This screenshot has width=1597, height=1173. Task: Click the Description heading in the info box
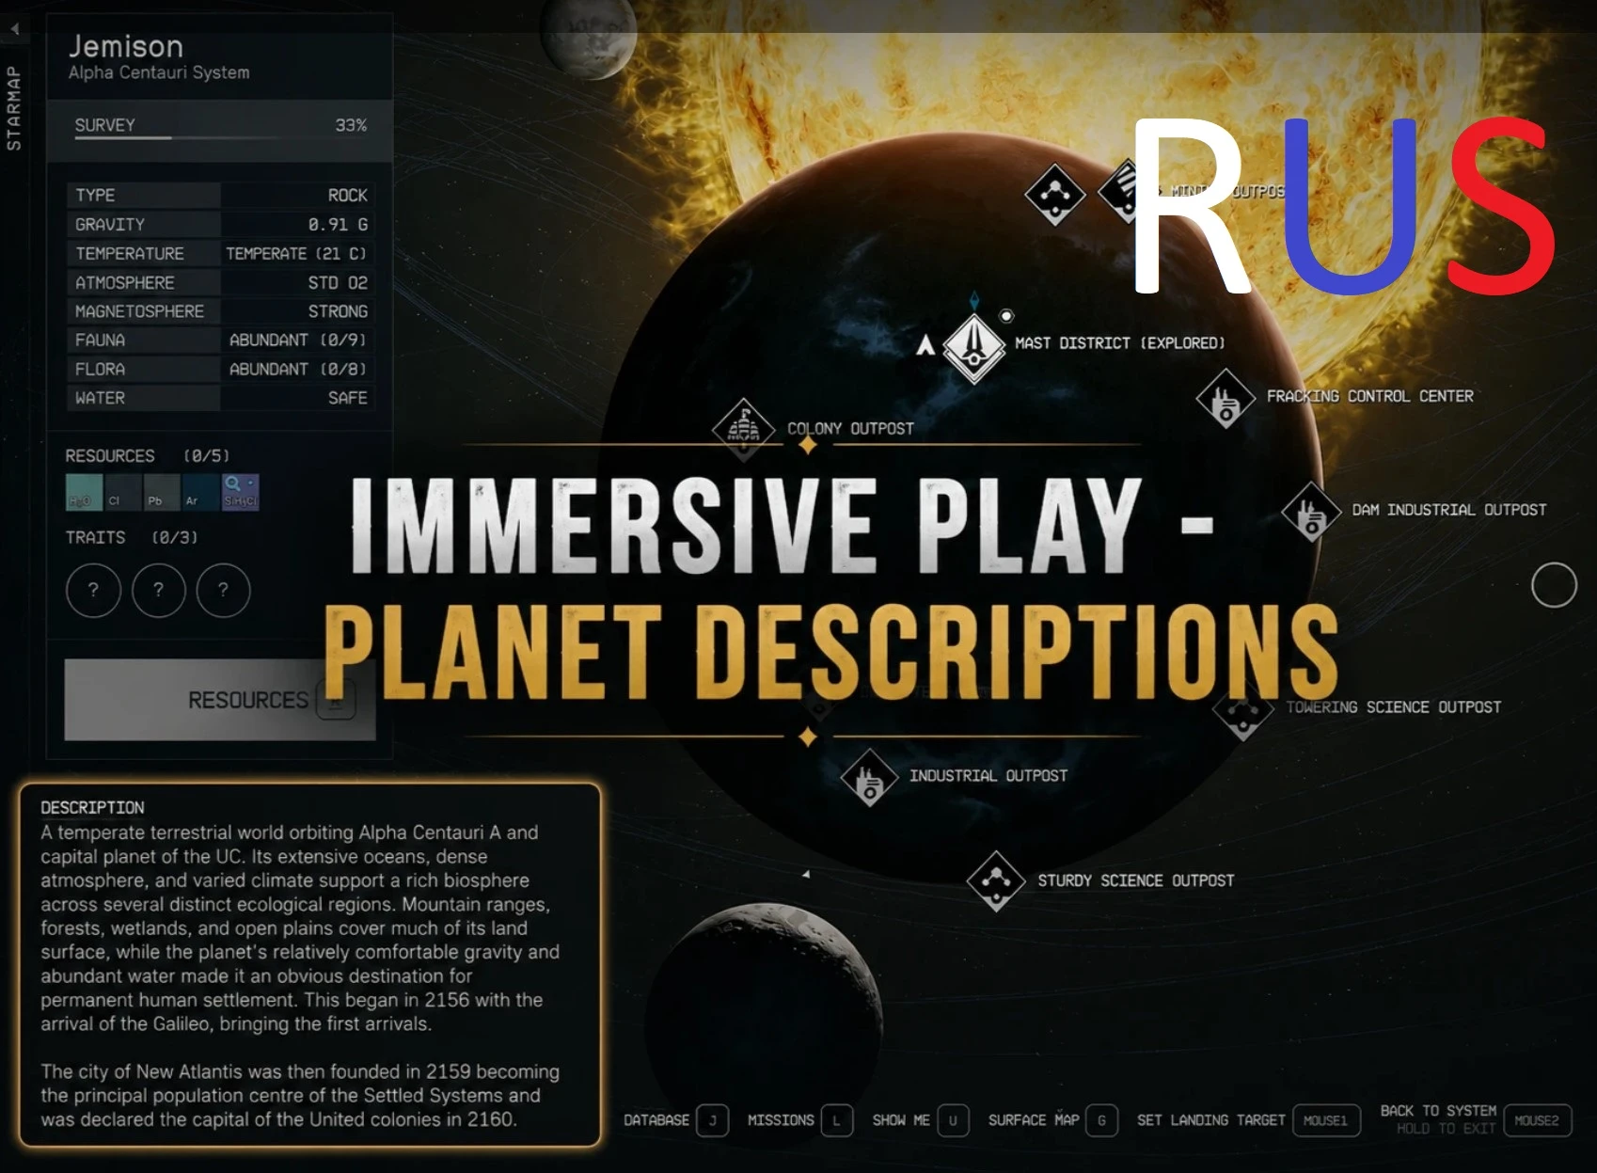click(92, 808)
